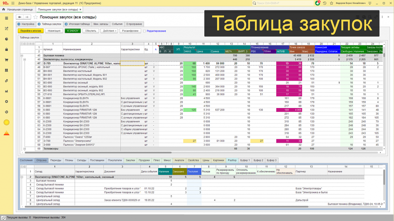Open the Мин. запасы tab
Screen dimensions: 394x221
(x=101, y=24)
